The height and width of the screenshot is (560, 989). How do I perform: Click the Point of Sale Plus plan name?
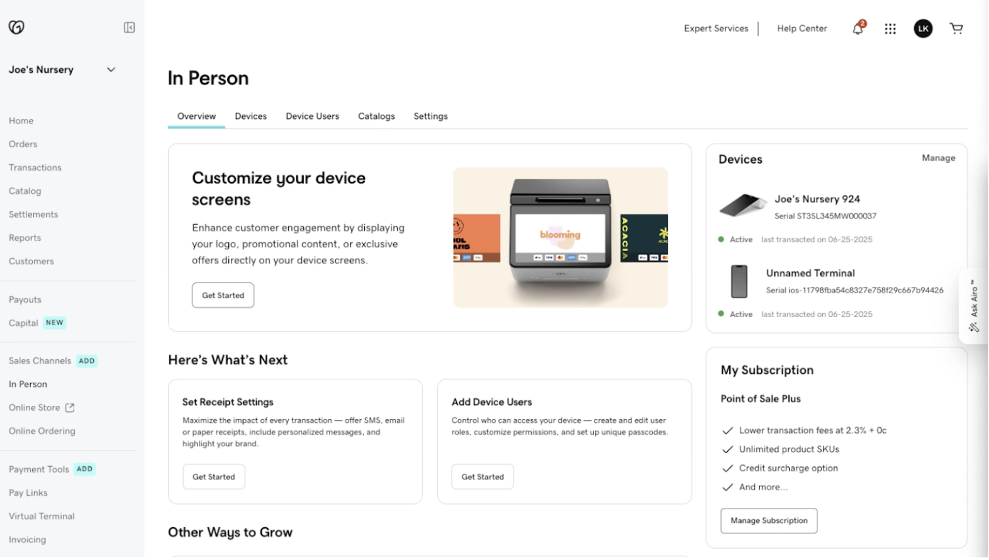762,400
